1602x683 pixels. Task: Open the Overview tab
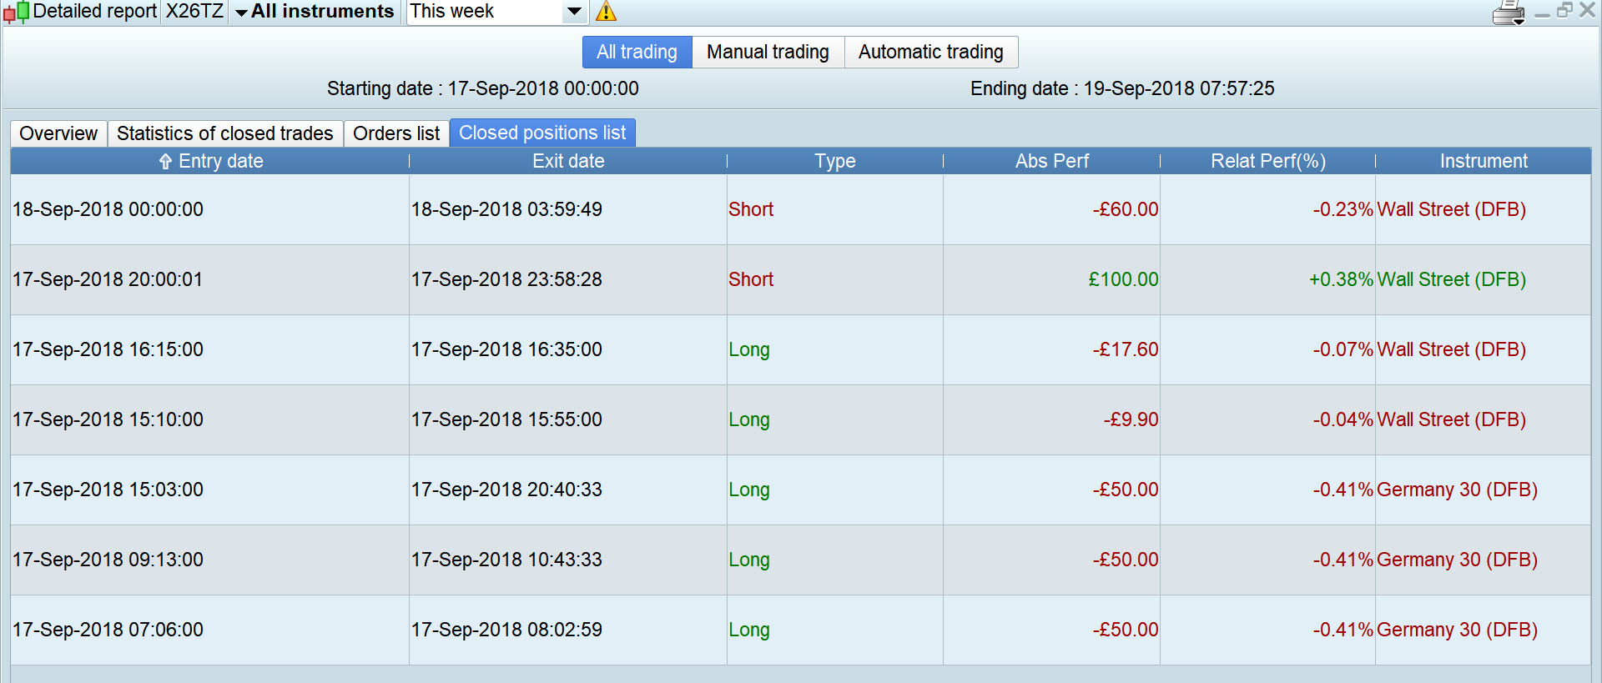point(58,133)
